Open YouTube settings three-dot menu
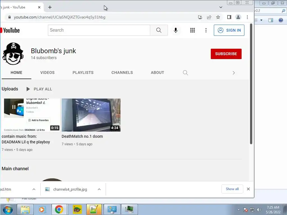Image resolution: width=287 pixels, height=215 pixels. 206,30
